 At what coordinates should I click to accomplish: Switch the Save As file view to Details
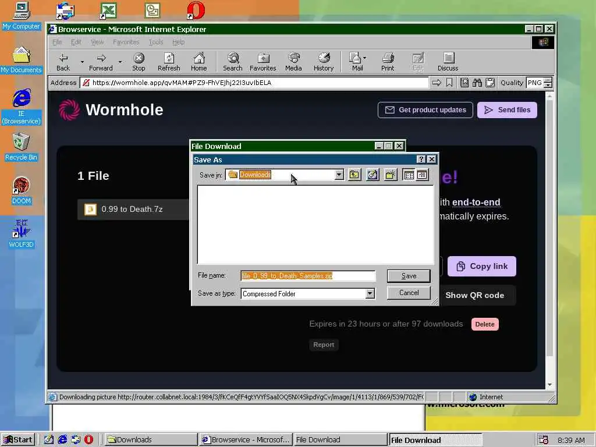[x=422, y=175]
